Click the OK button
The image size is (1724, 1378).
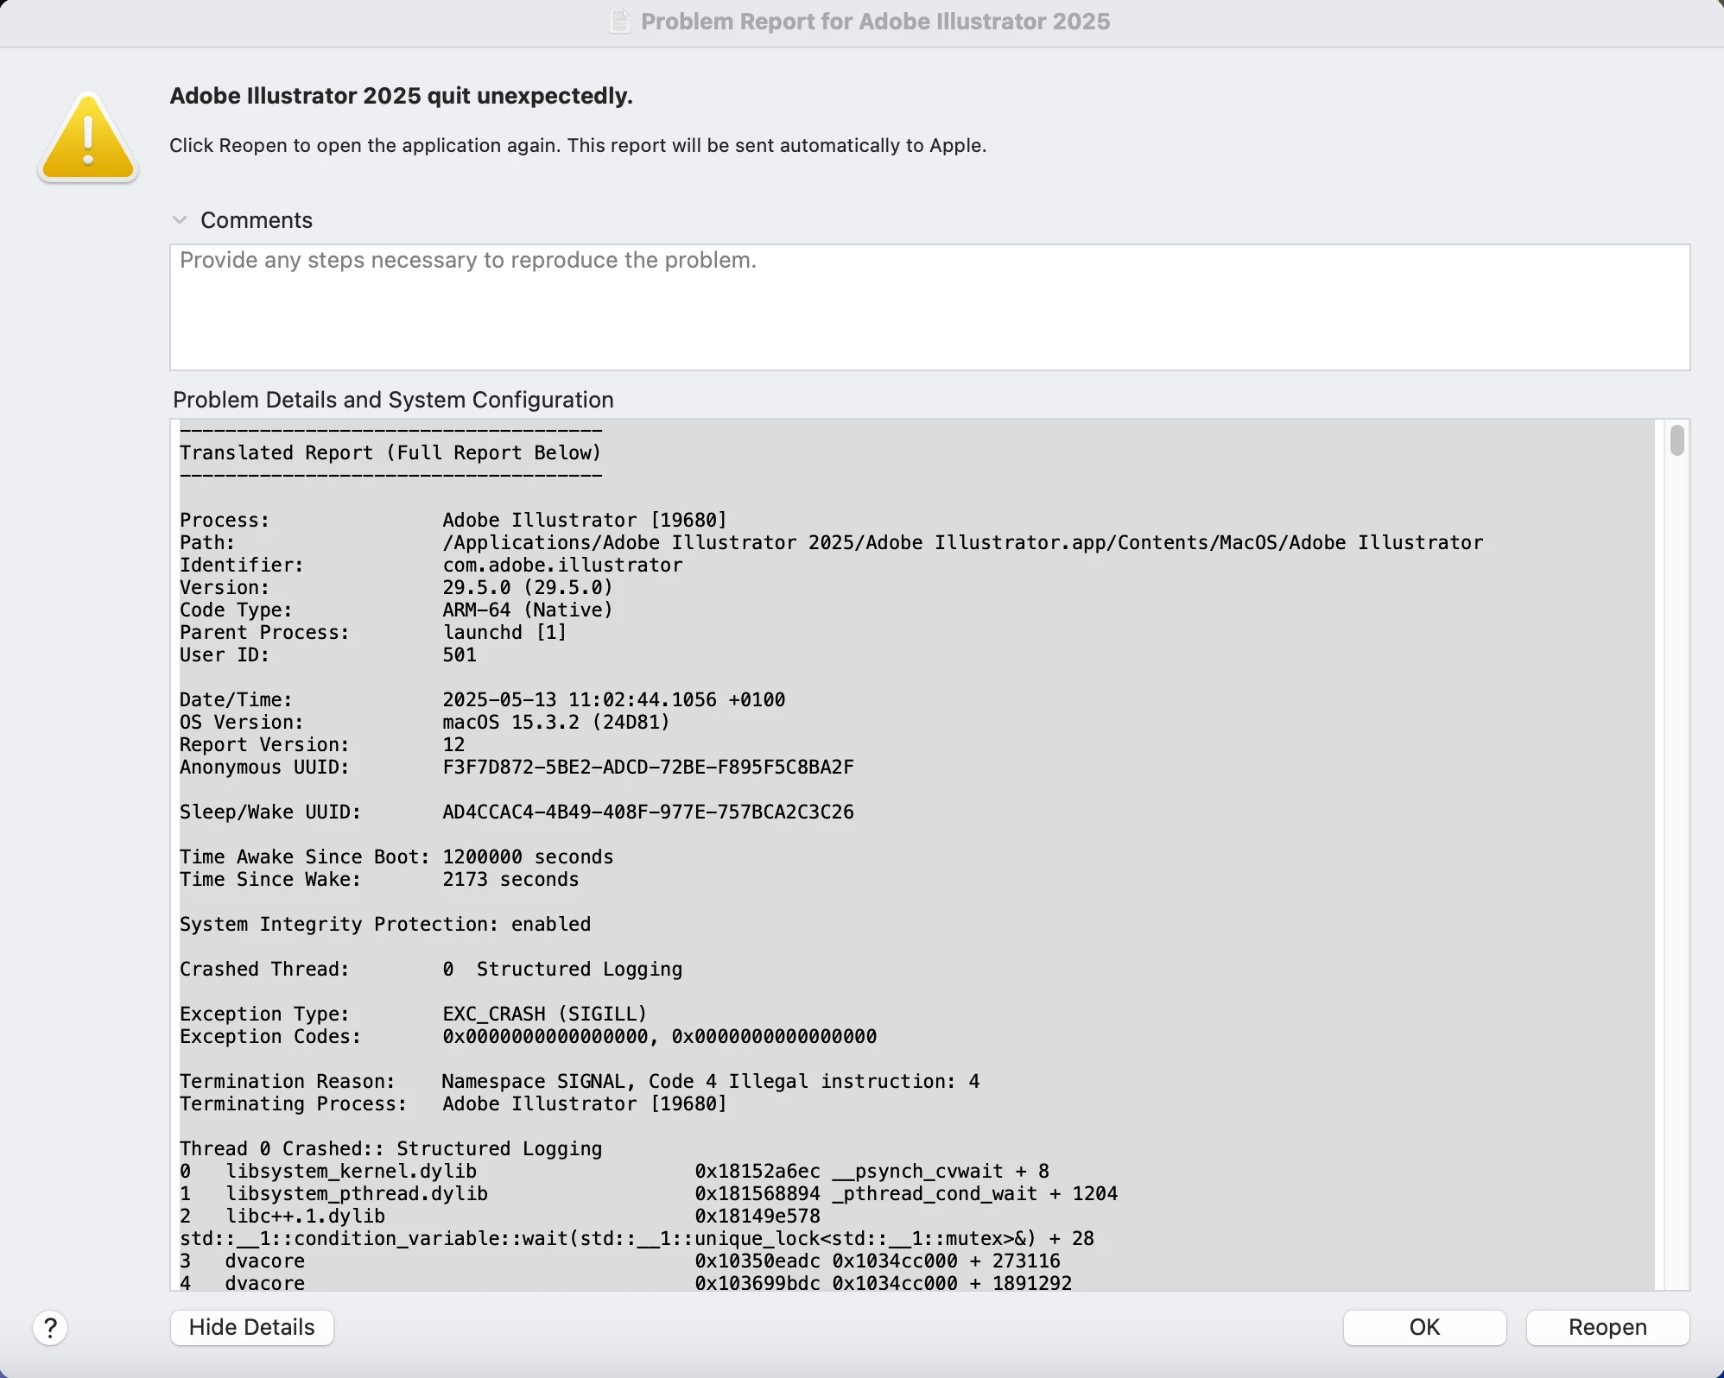point(1424,1327)
